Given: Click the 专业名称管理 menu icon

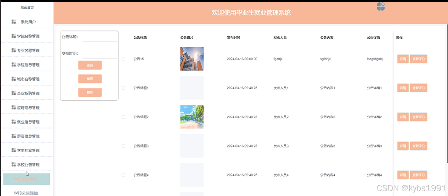Looking at the screenshot, I should pyautogui.click(x=13, y=50).
